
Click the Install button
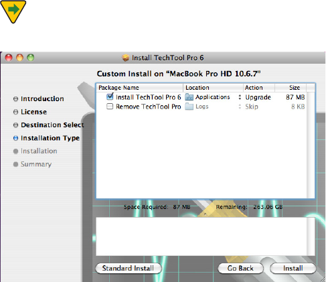293,268
